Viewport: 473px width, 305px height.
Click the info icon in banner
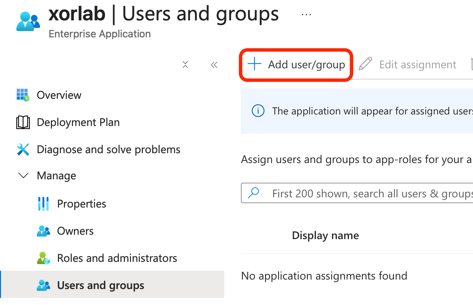pos(258,111)
